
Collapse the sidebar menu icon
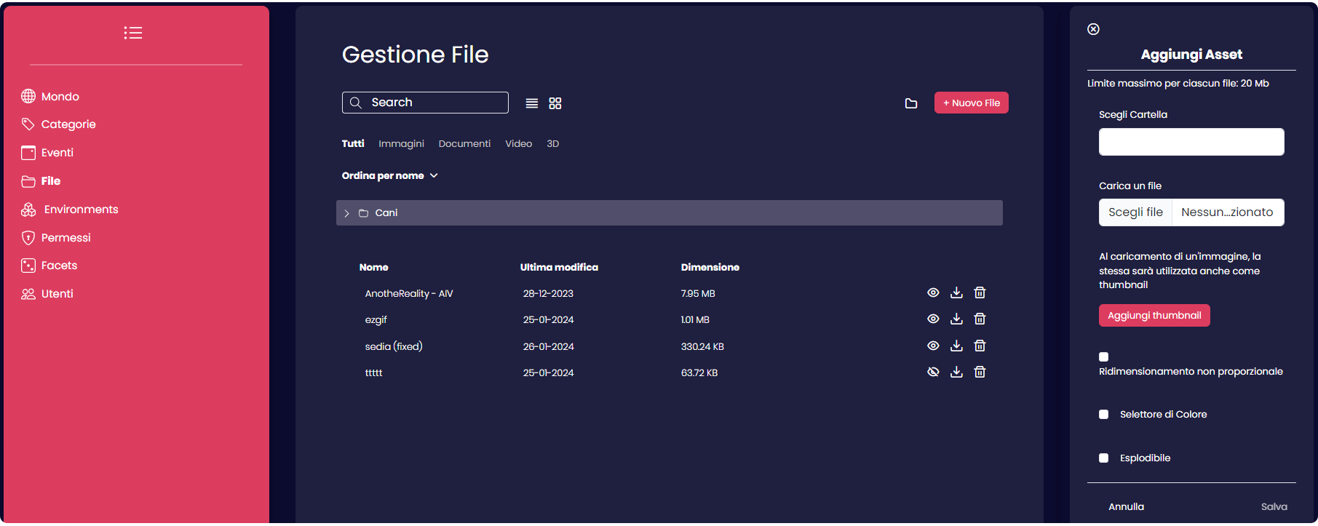[133, 33]
